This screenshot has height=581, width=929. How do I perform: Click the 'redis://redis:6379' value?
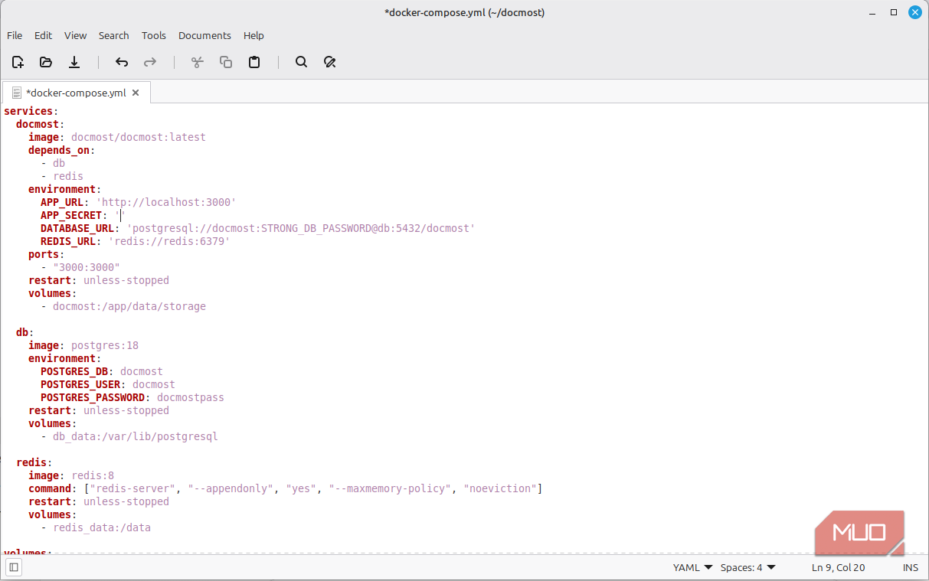coord(169,242)
